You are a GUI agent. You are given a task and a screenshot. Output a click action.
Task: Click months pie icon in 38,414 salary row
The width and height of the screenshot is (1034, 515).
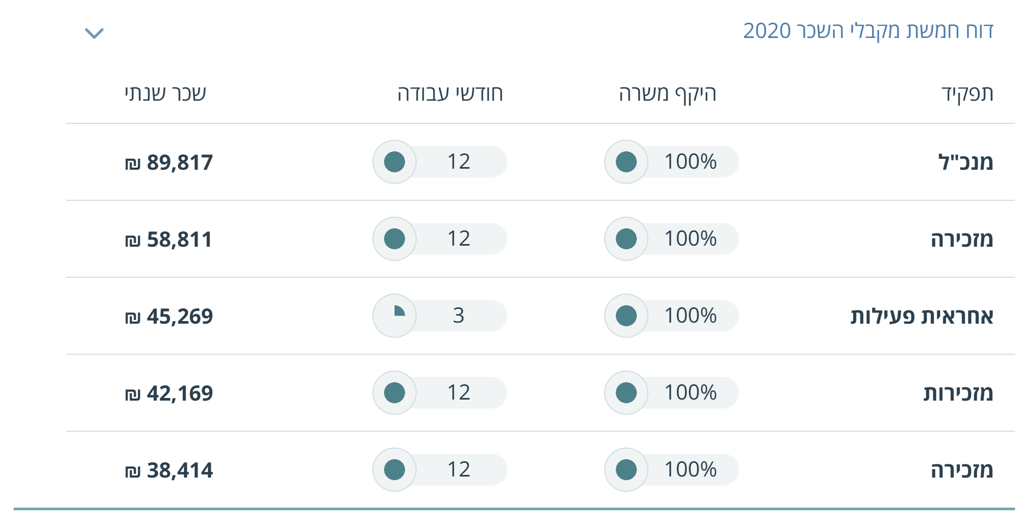[x=395, y=470]
